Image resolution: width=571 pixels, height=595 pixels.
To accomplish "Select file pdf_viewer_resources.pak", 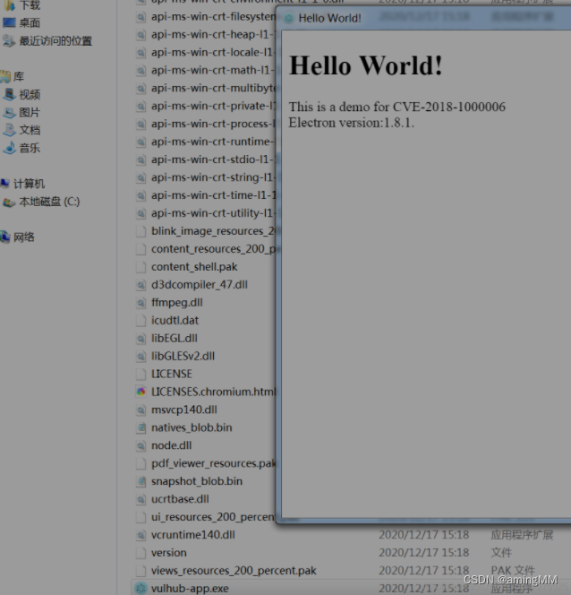I will tap(213, 463).
